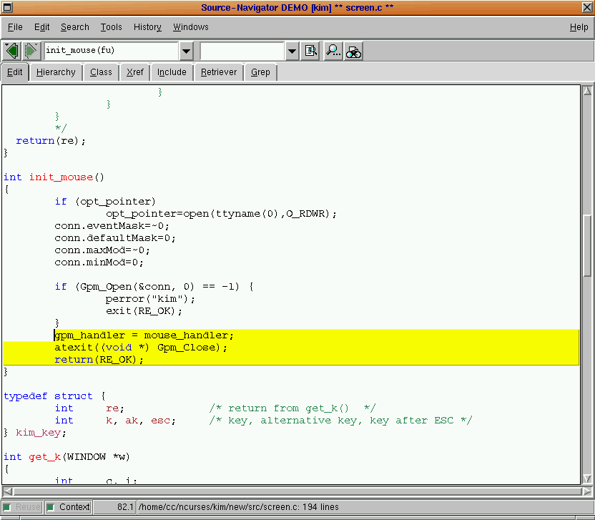Click the 'conn.minMod=0;' line
This screenshot has height=520, width=595.
coord(99,263)
